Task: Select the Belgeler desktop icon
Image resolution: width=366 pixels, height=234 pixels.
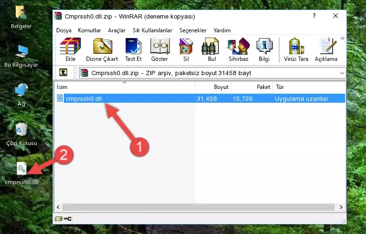Action: tap(21, 18)
